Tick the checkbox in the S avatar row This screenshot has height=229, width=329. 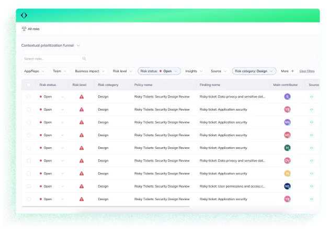(29, 97)
